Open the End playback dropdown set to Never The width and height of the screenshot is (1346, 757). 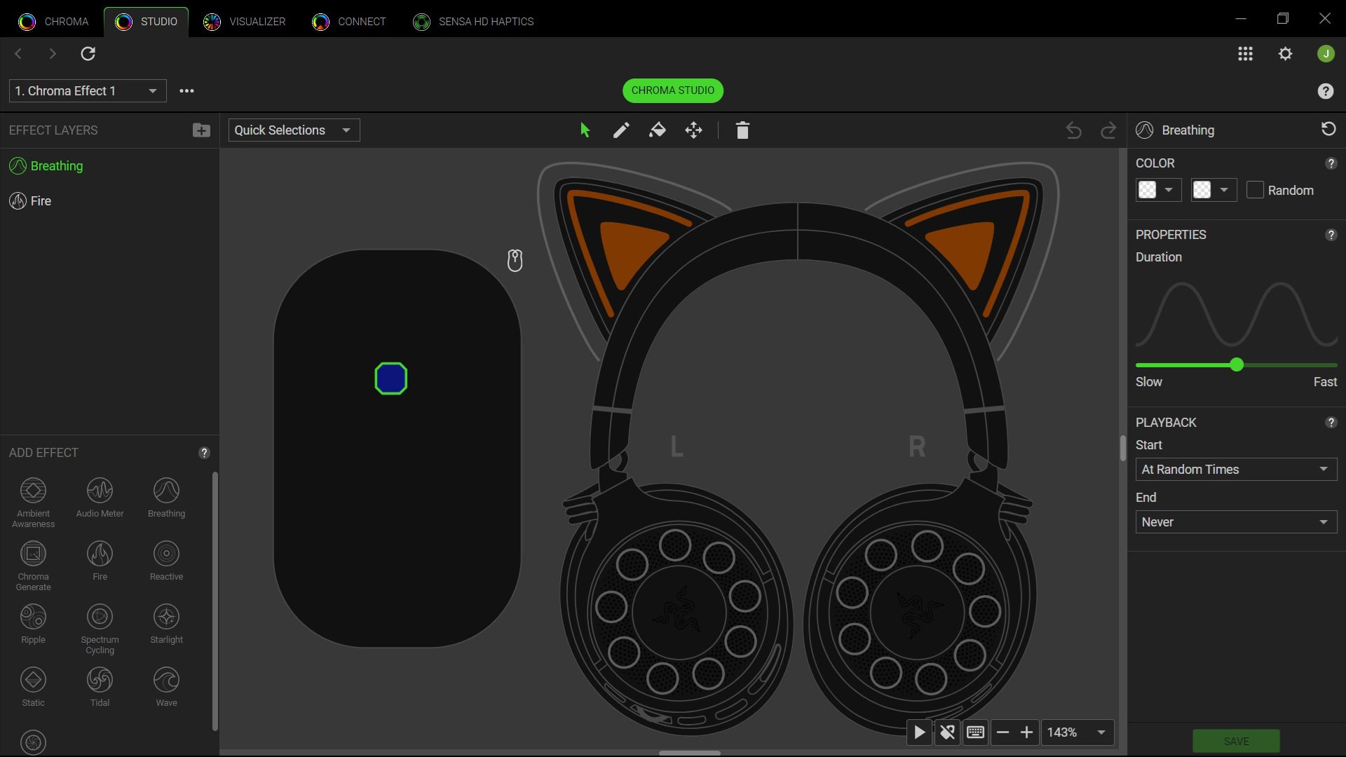coord(1235,521)
